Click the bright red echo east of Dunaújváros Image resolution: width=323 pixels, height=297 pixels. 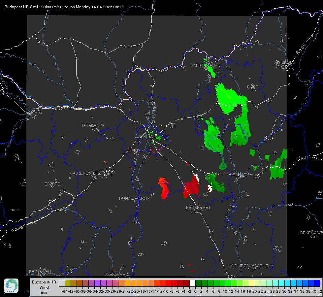click(x=164, y=188)
